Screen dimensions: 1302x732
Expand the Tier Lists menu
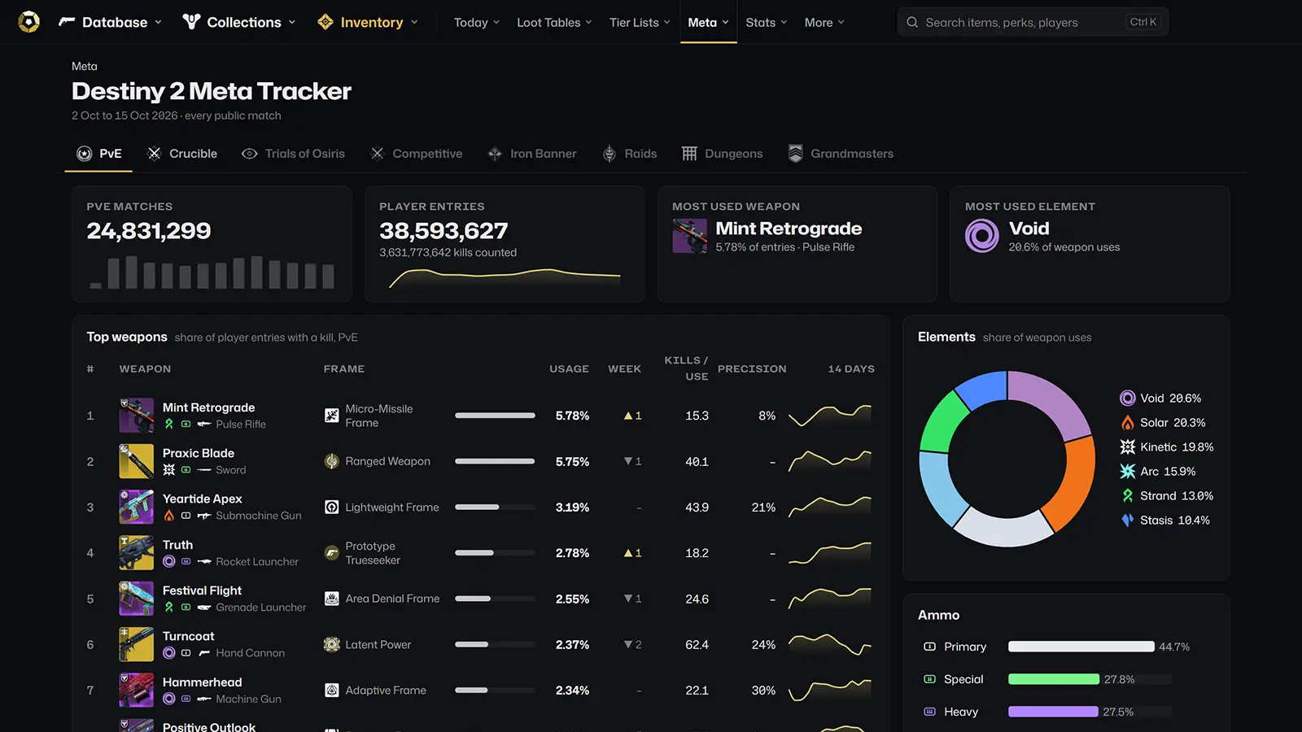coord(640,22)
